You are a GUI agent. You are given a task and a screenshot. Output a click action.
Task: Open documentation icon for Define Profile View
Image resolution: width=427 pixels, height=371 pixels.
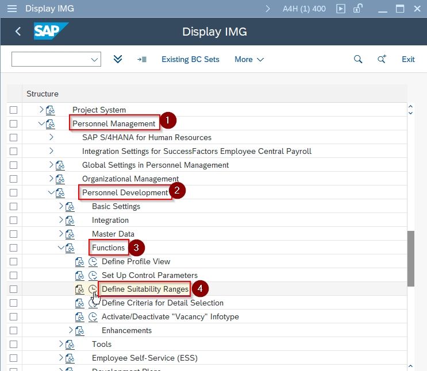tap(79, 262)
